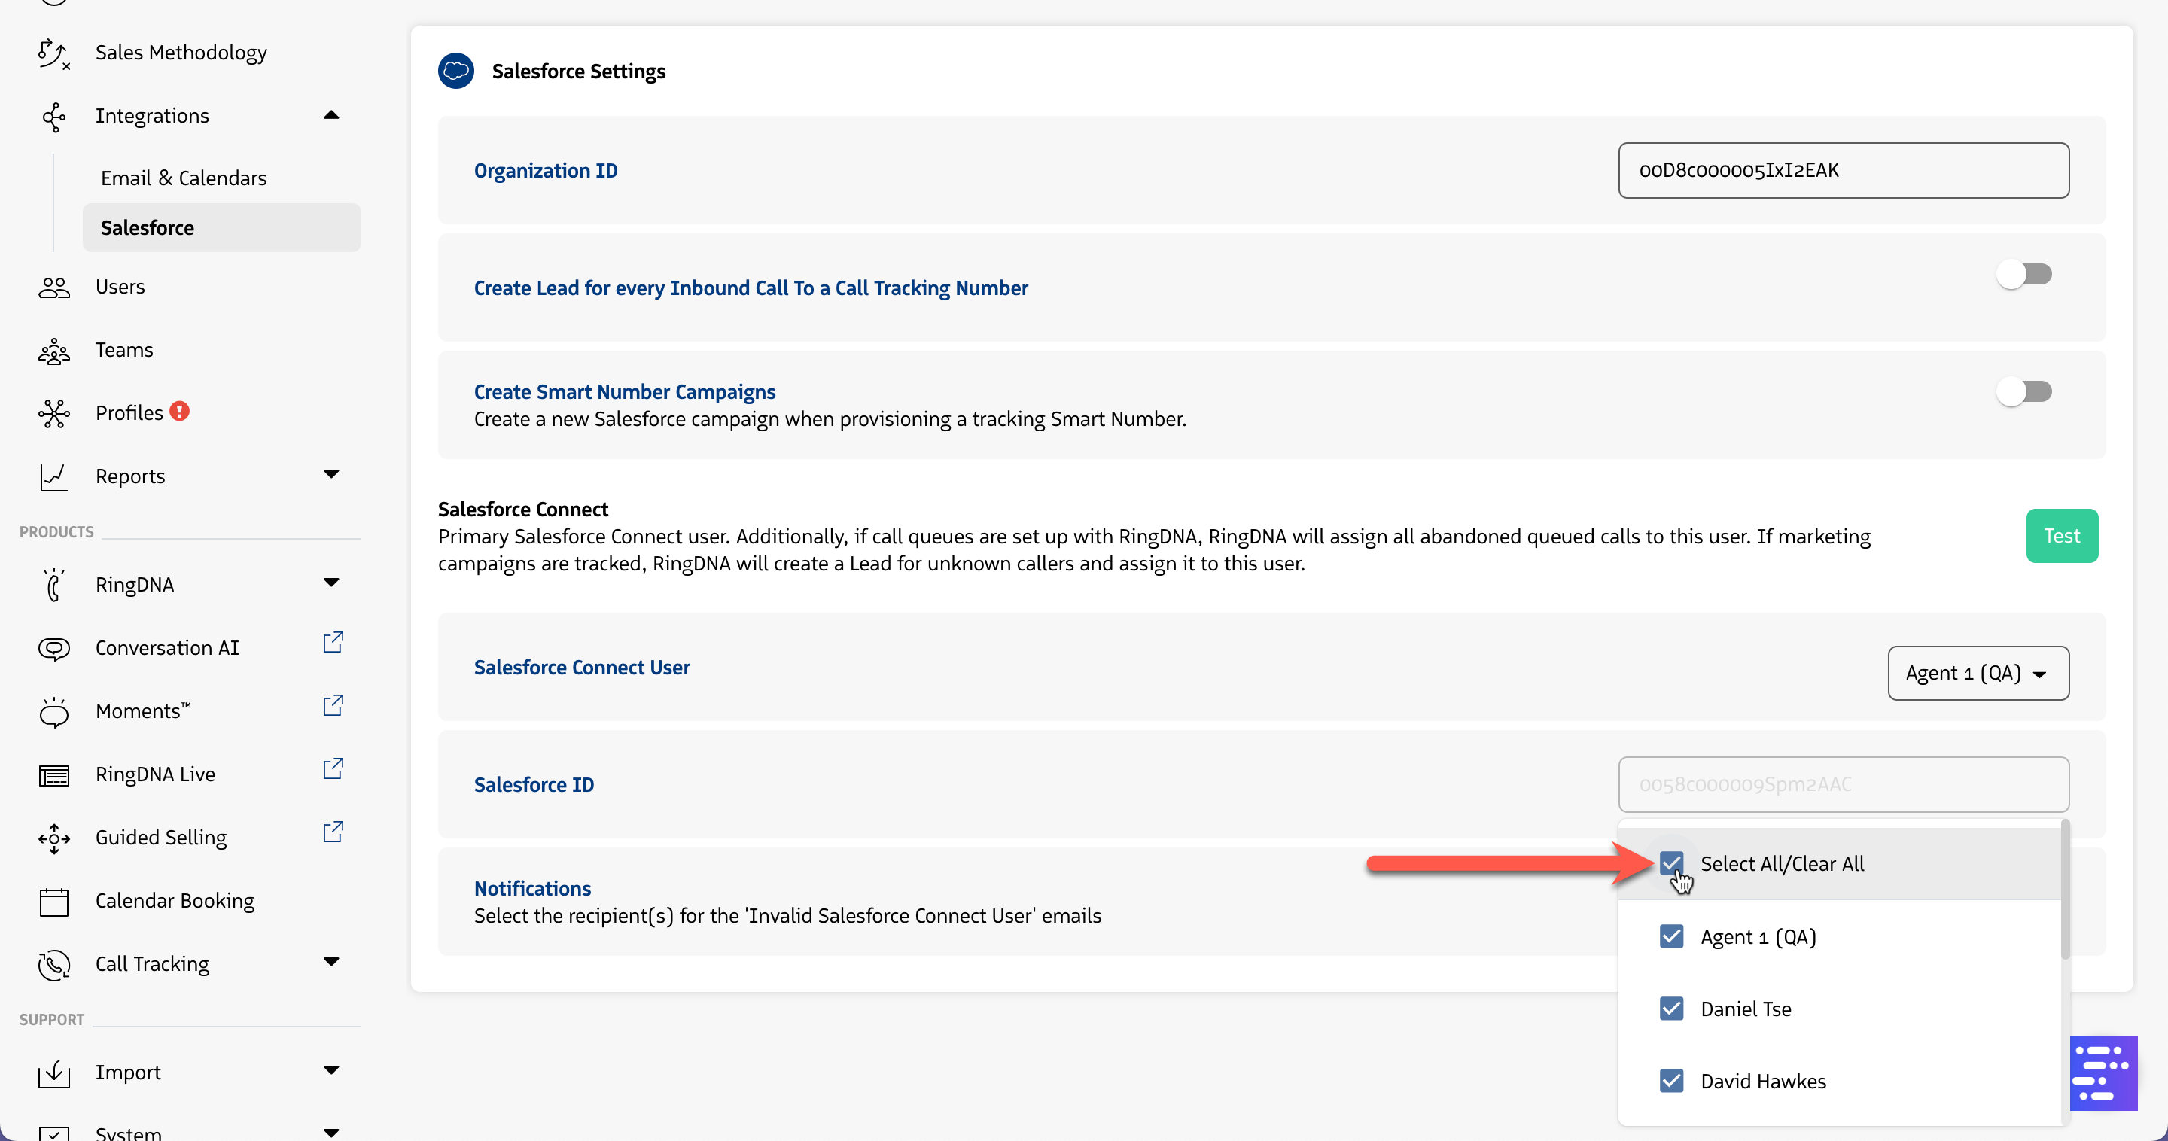
Task: Select the Salesforce submenu item
Action: (x=148, y=228)
